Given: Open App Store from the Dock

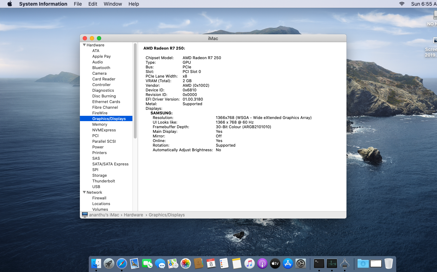Looking at the screenshot, I should point(288,263).
